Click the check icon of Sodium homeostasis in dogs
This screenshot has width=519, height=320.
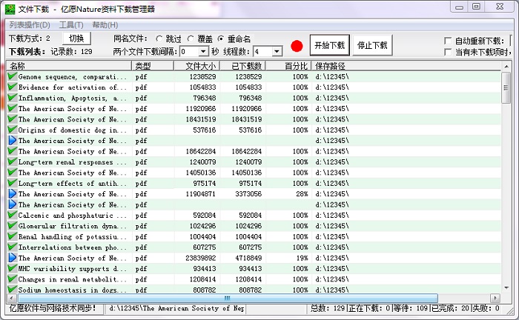pyautogui.click(x=13, y=289)
